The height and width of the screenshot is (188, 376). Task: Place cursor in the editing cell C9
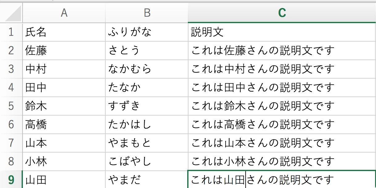282,180
